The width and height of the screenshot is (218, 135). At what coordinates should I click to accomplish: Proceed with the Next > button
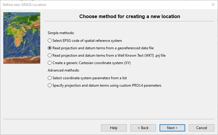pyautogui.click(x=172, y=128)
